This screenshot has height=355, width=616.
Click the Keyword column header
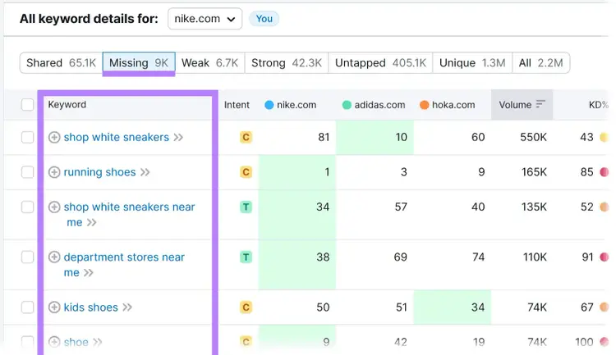[67, 104]
